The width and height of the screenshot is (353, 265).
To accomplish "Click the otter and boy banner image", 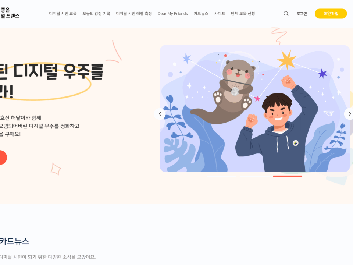I will (x=254, y=108).
